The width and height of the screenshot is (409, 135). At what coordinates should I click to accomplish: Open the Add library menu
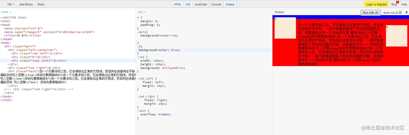point(26,4)
